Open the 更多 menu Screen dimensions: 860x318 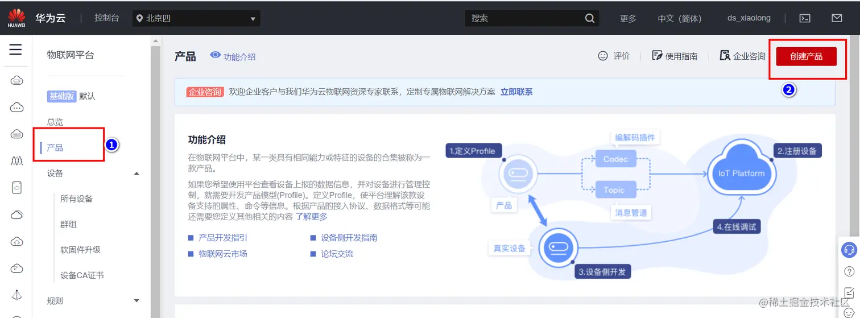click(628, 18)
